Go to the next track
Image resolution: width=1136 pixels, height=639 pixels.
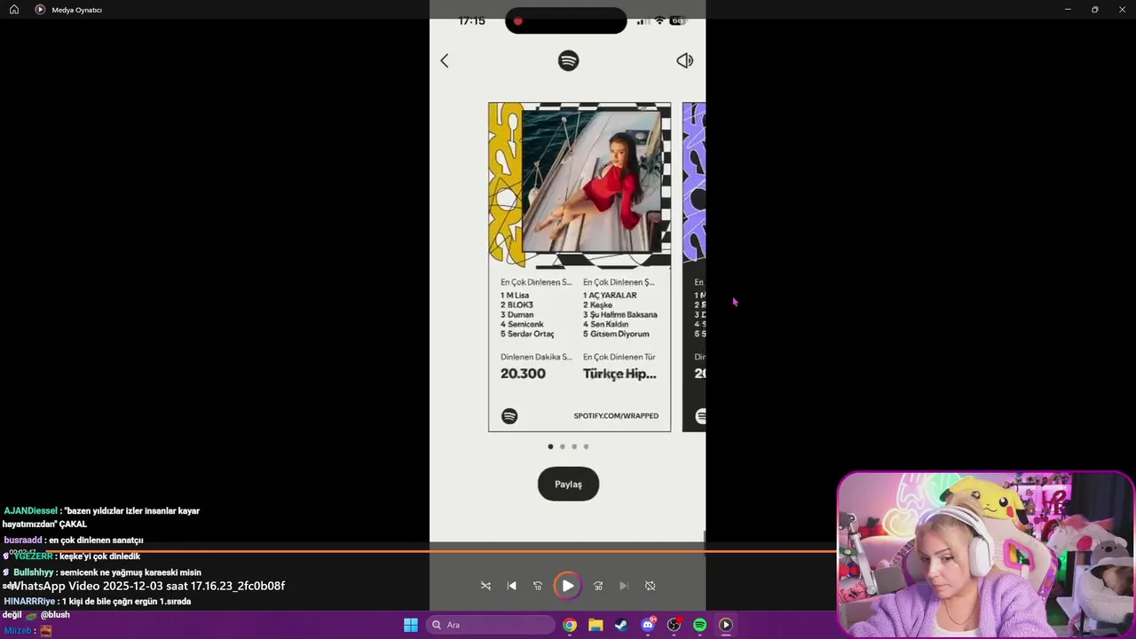coord(624,586)
